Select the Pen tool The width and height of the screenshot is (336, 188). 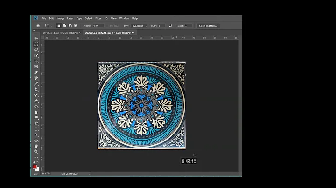[x=36, y=123]
